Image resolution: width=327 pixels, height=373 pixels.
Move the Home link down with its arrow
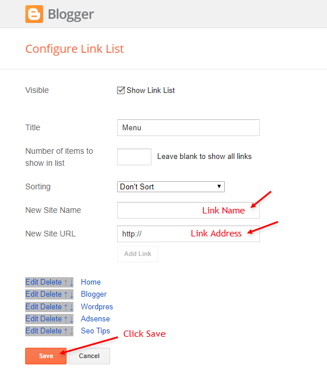coord(71,282)
